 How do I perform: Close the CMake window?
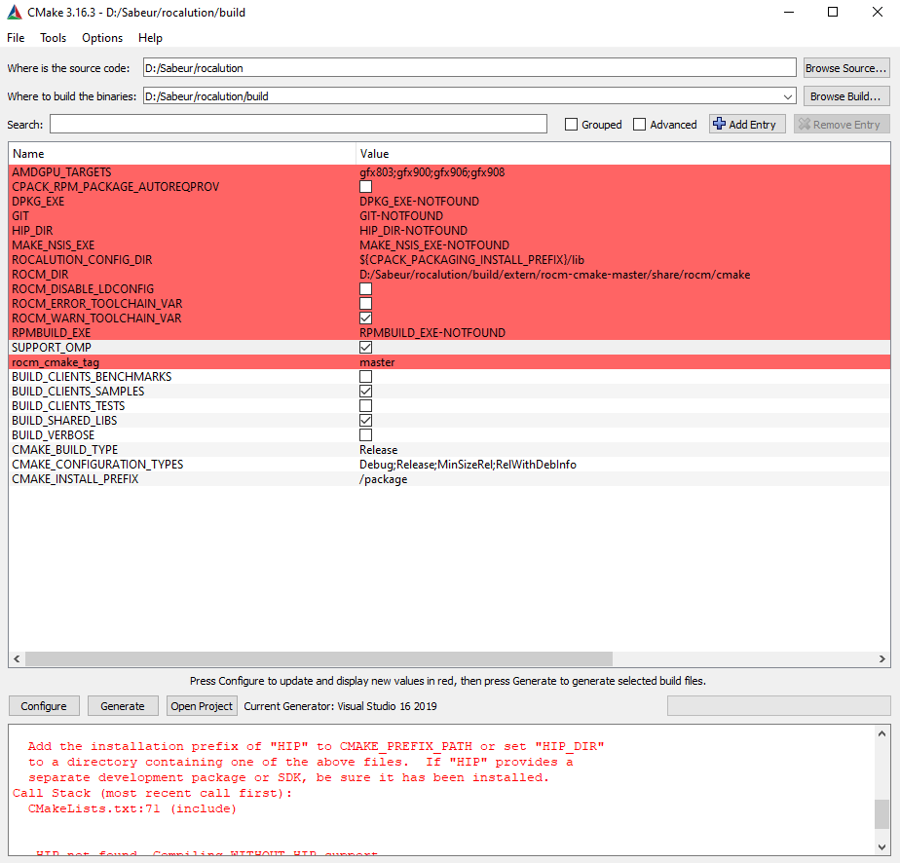click(x=878, y=12)
